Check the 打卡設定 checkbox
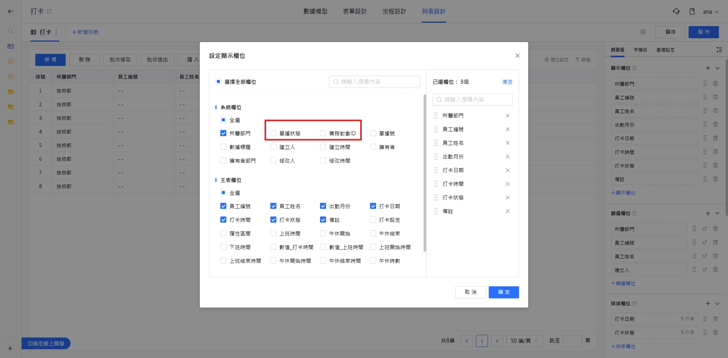This screenshot has height=358, width=728. click(x=373, y=220)
